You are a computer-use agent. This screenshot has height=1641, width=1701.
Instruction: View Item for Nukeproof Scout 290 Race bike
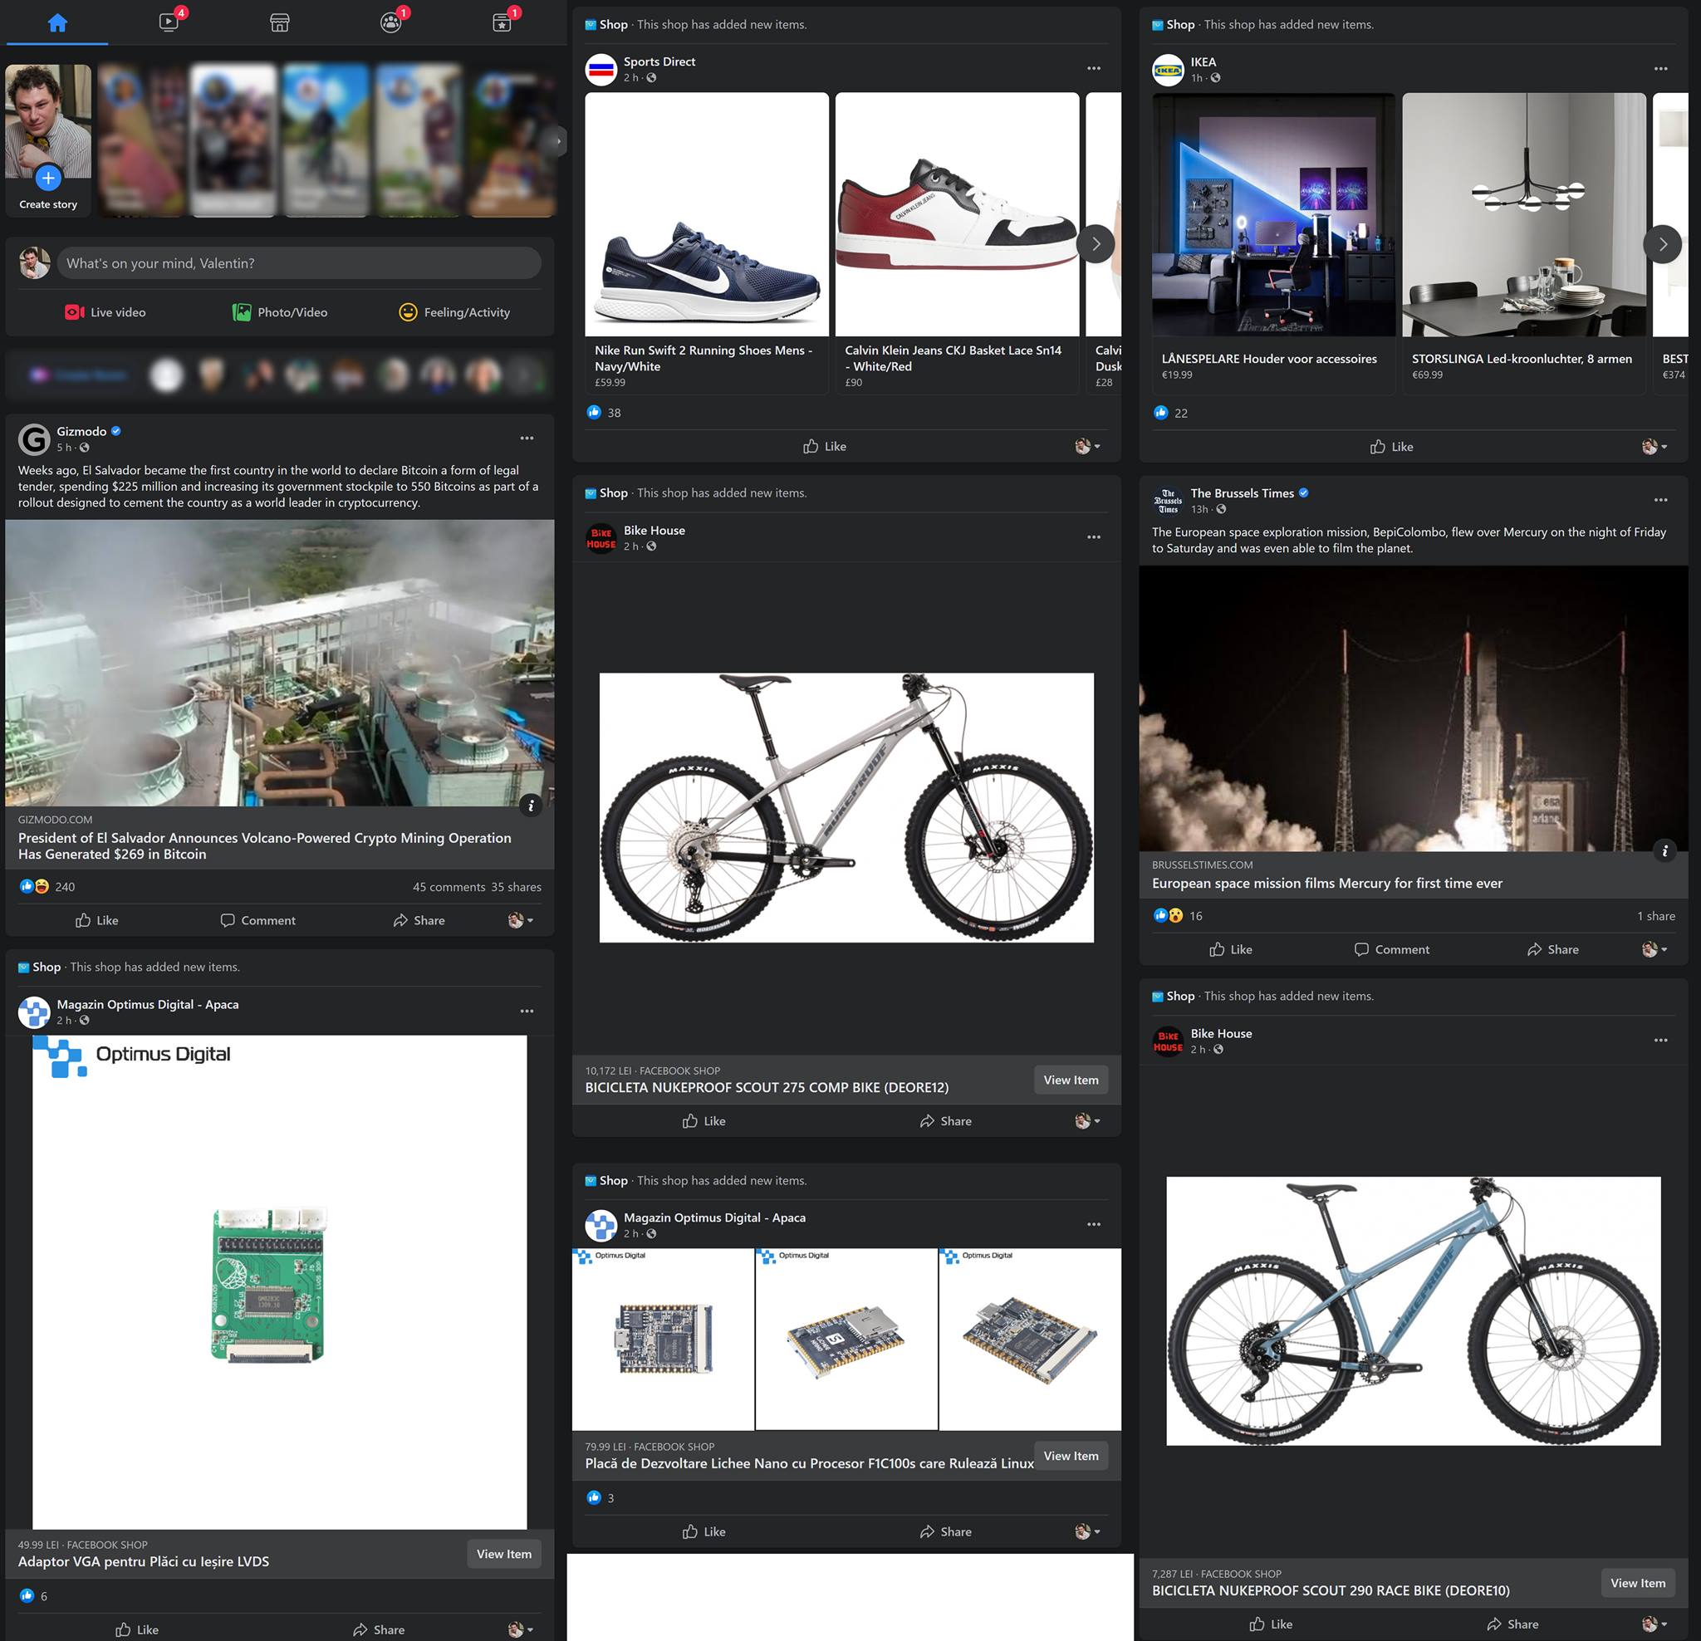tap(1638, 1583)
